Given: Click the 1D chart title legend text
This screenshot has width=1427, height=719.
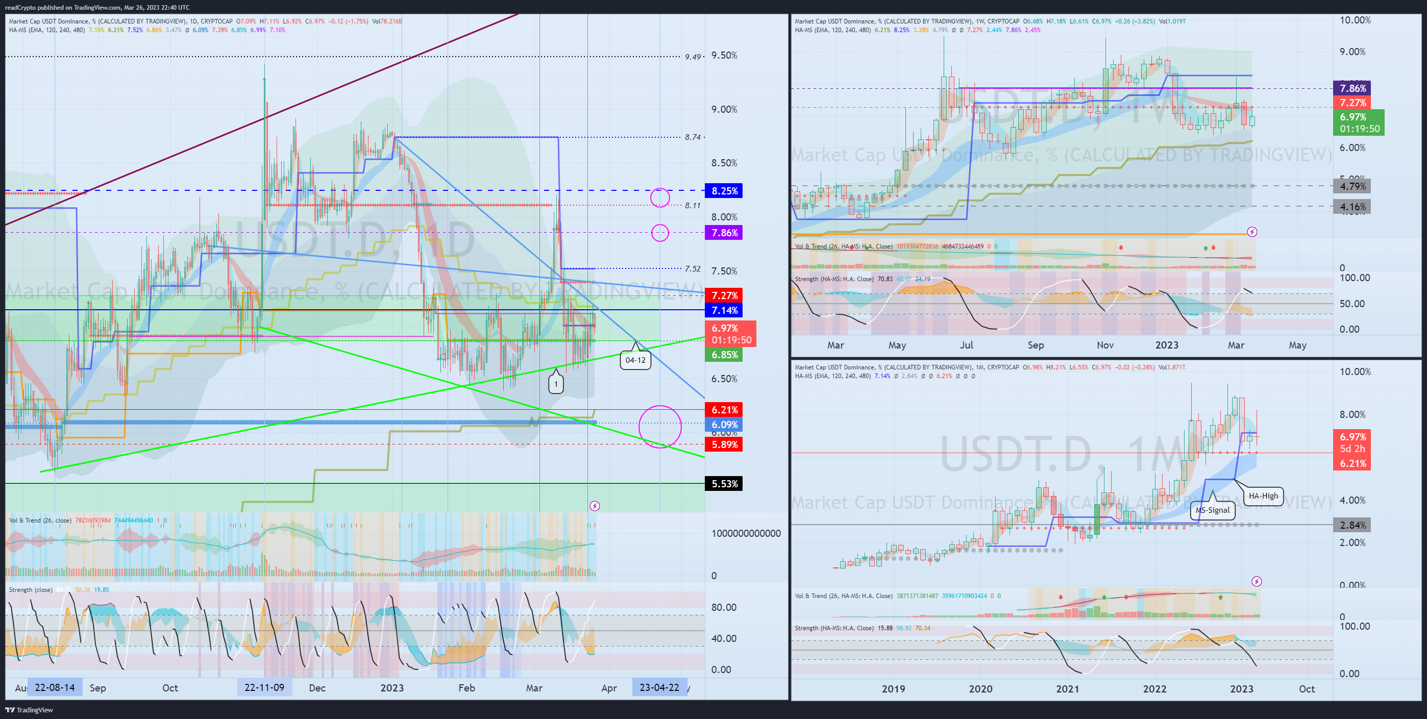Looking at the screenshot, I should pos(205,21).
